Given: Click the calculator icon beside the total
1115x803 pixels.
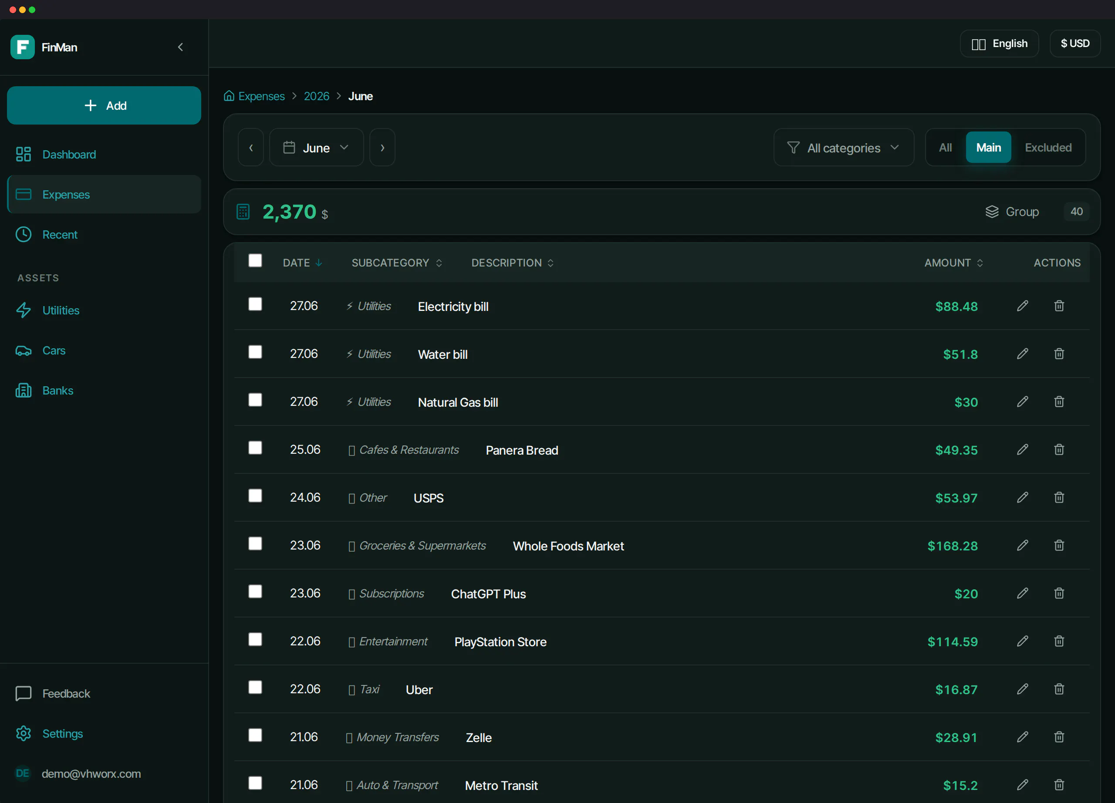Looking at the screenshot, I should coord(243,212).
